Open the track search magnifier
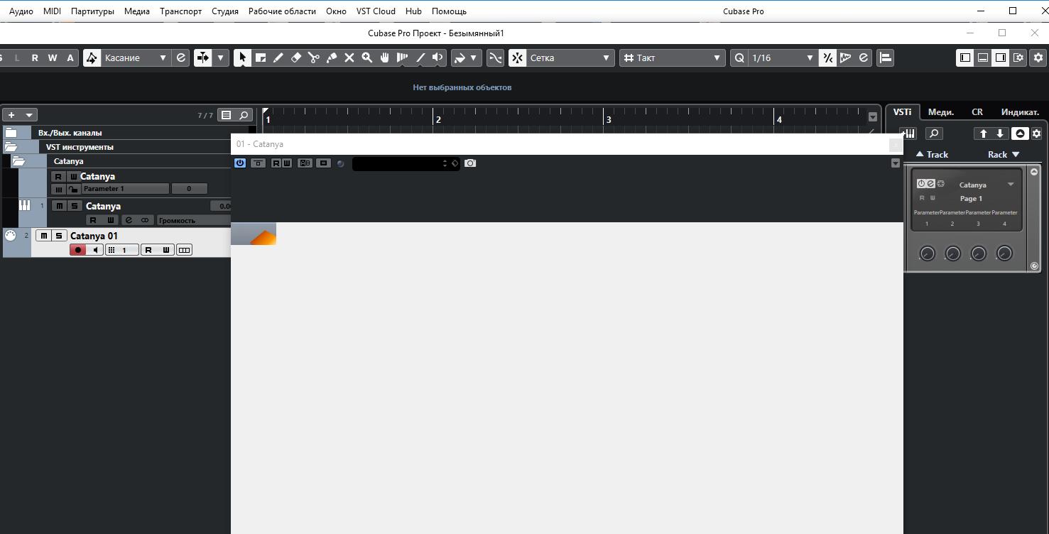This screenshot has height=534, width=1049. point(244,115)
